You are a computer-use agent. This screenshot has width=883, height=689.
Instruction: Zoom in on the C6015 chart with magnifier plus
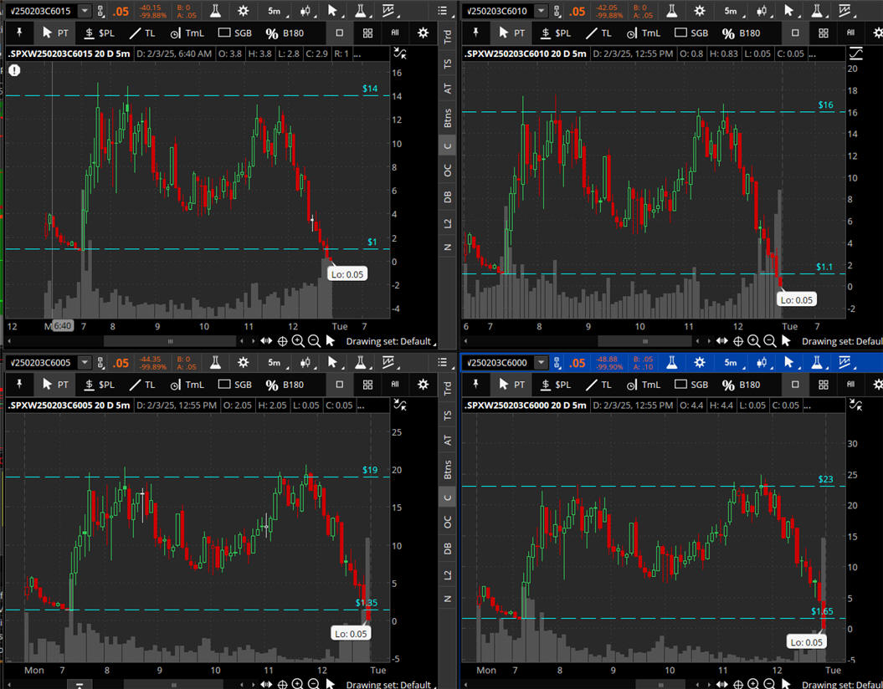click(x=299, y=341)
